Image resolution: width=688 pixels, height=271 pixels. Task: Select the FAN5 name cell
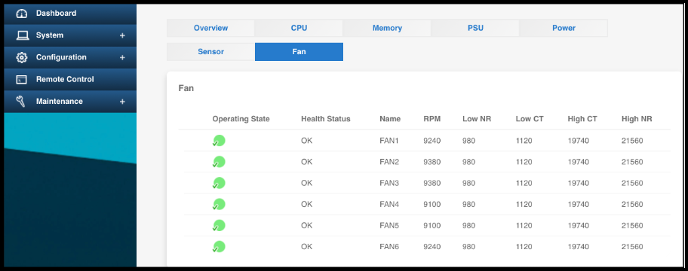tap(389, 226)
